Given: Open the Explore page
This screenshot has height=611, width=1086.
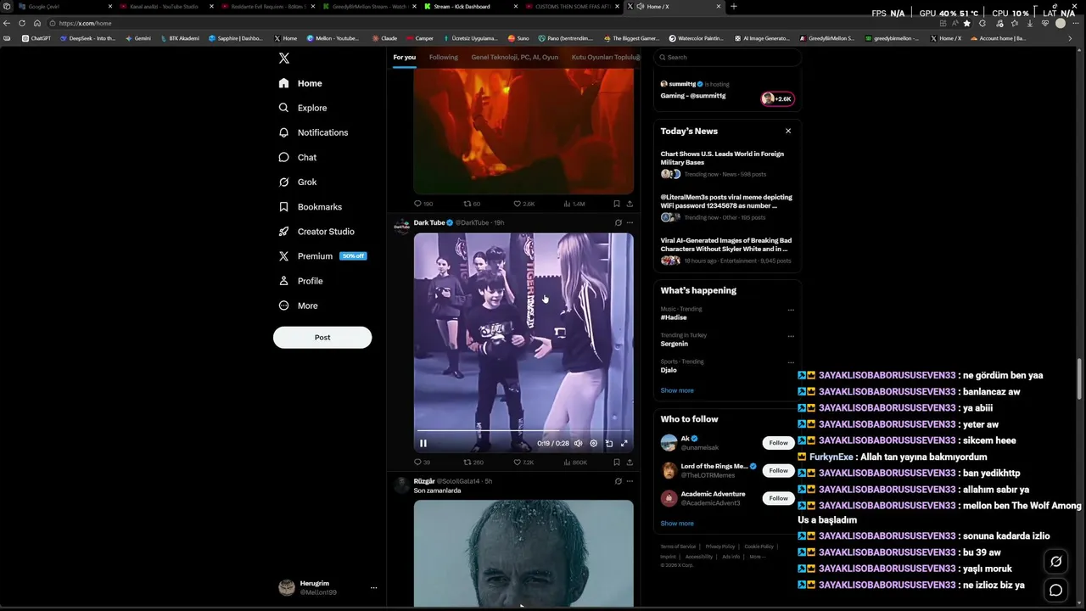Looking at the screenshot, I should click(x=303, y=108).
